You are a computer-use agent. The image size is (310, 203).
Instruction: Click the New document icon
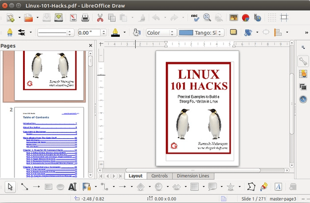pyautogui.click(x=11, y=18)
